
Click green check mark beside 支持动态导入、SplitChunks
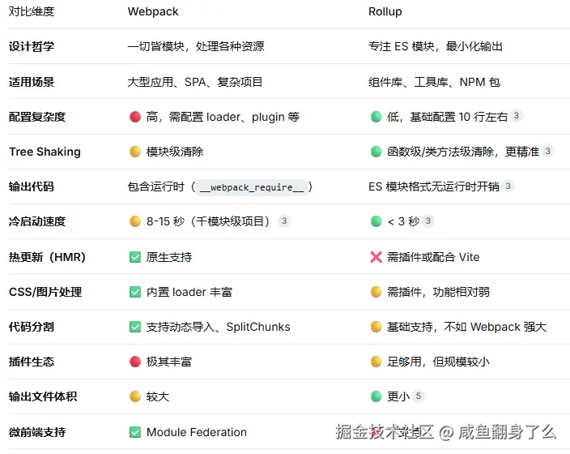[135, 327]
